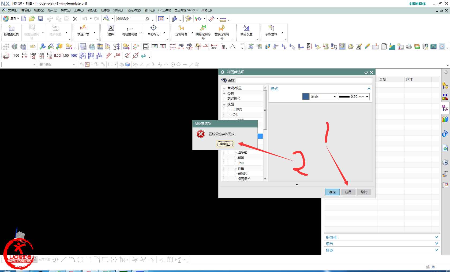Click the 查找命令 command finder field

click(x=131, y=19)
